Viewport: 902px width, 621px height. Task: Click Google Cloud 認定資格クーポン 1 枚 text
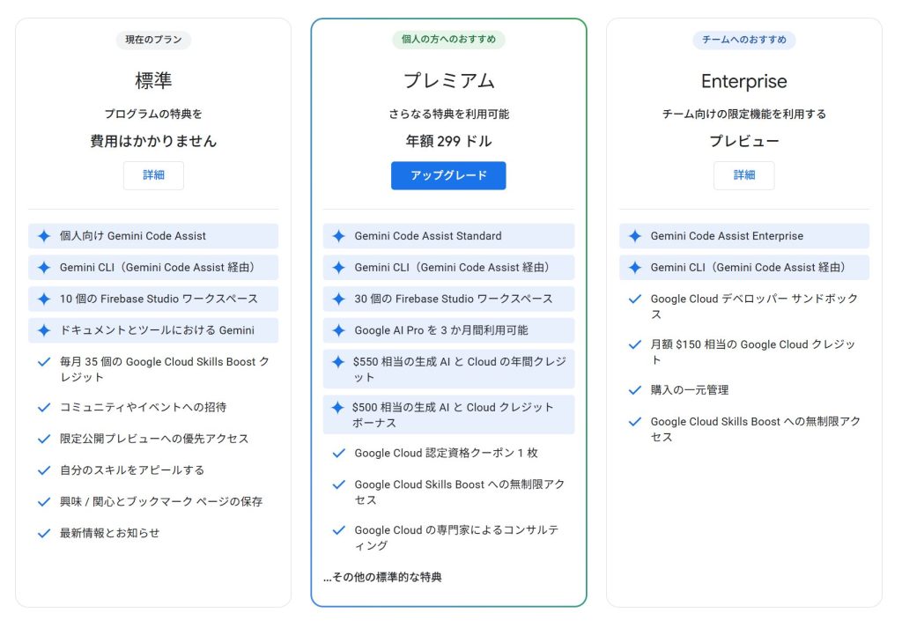click(x=447, y=453)
